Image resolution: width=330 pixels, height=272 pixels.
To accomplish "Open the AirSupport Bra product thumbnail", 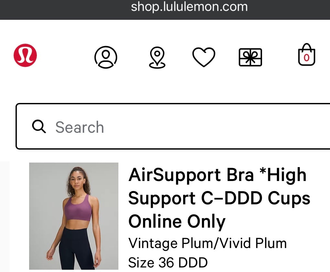I will 74,216.
